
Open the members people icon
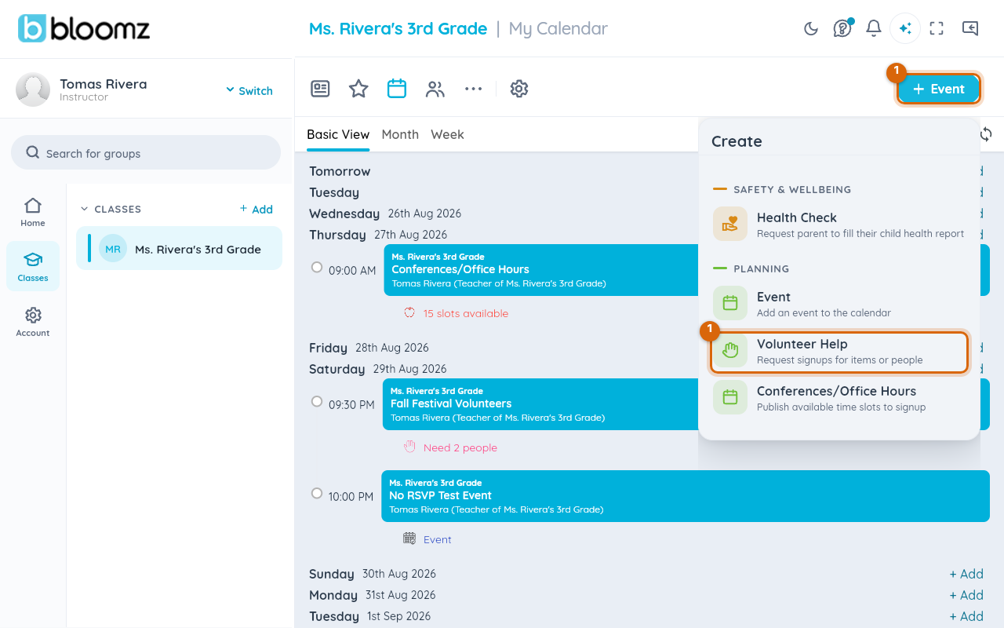point(435,89)
